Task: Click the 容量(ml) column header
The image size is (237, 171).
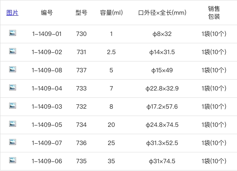Action: (112, 13)
